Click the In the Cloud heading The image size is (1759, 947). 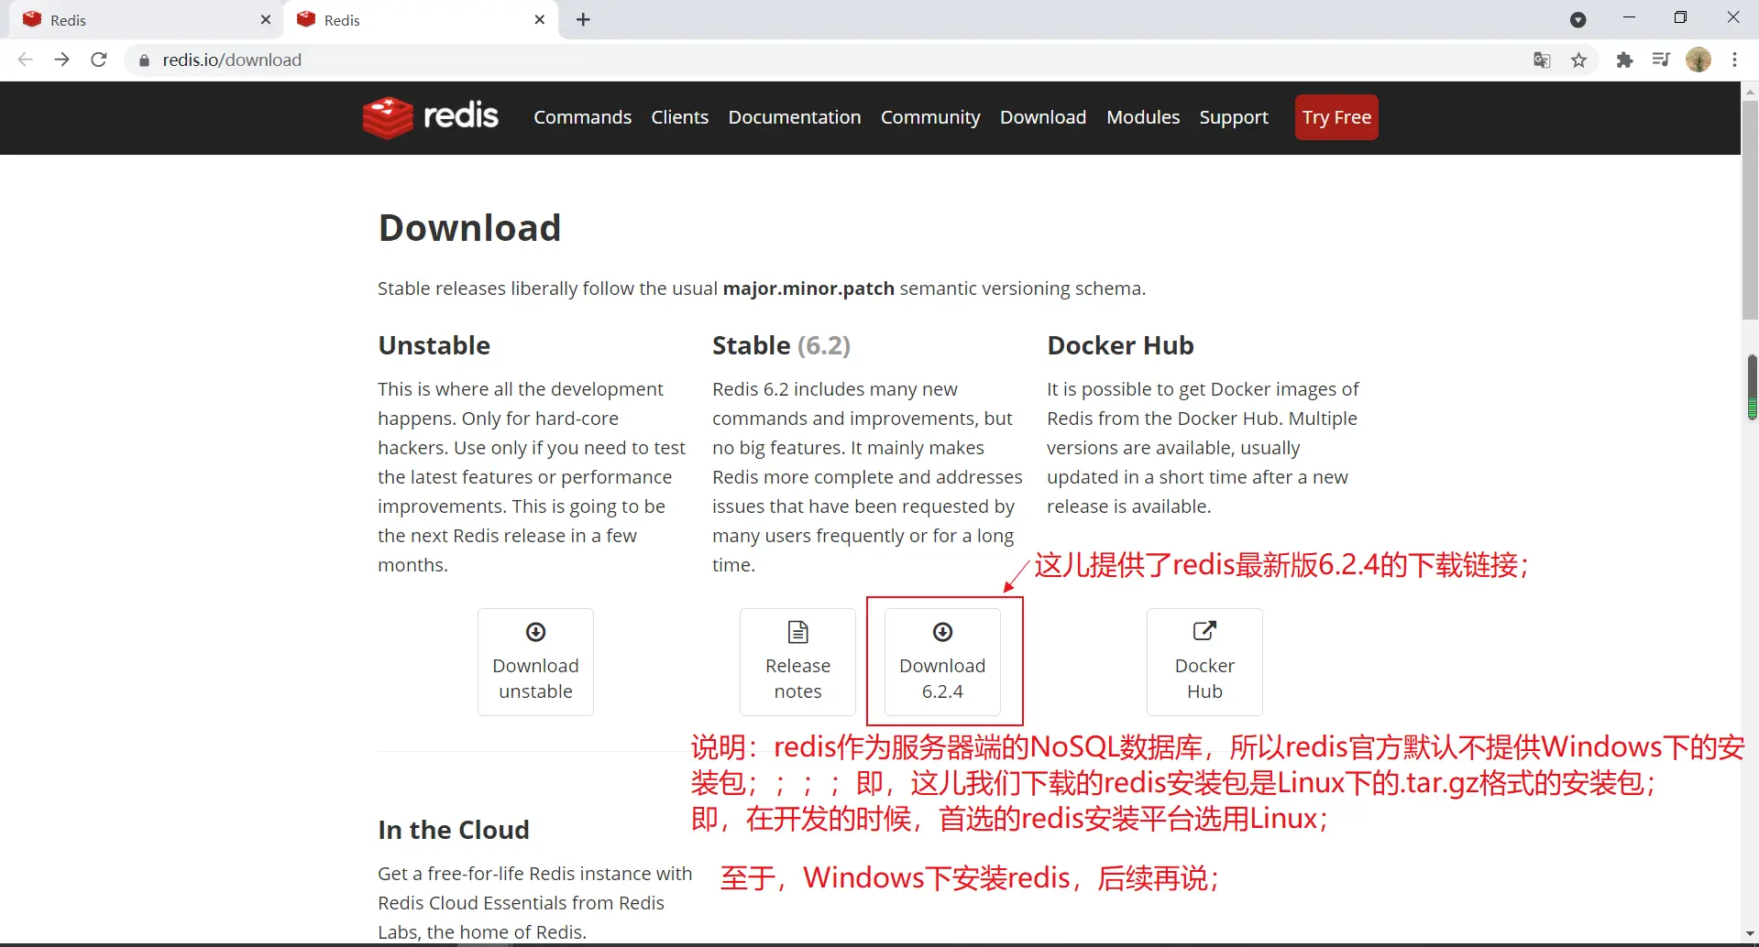tap(454, 830)
